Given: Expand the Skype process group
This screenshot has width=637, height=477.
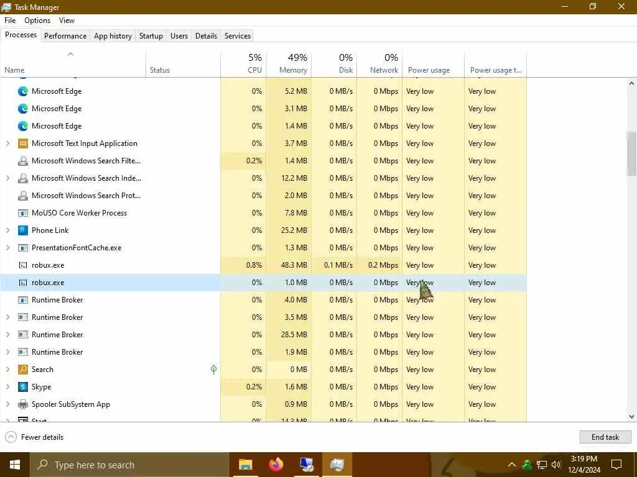Looking at the screenshot, I should 7,387.
